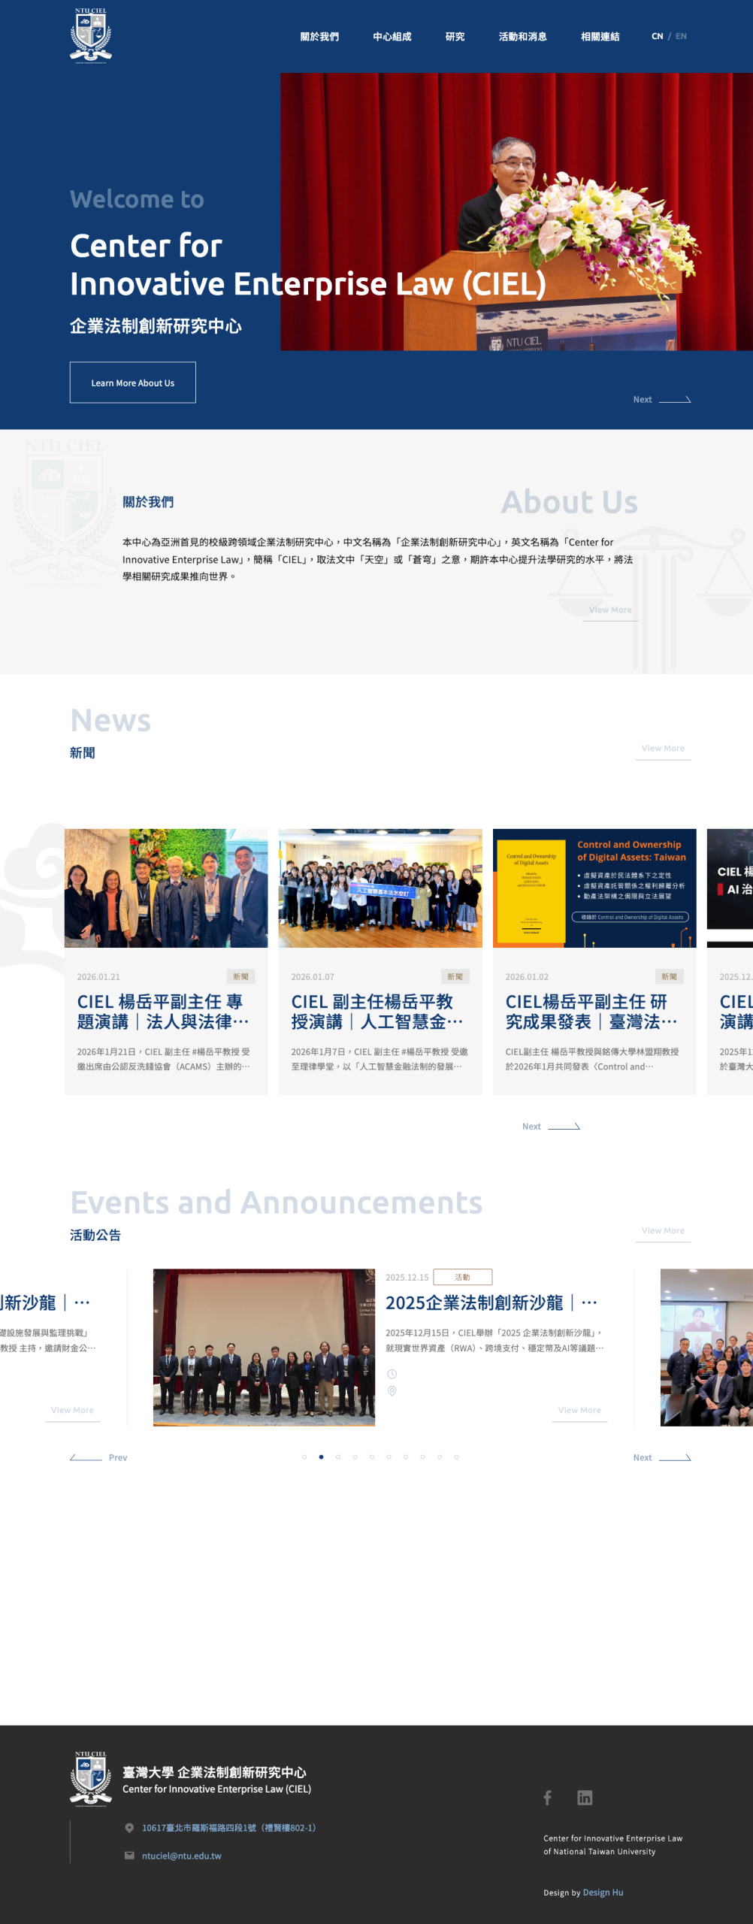Open the 中心組成 menu item
Viewport: 753px width, 1924px height.
point(392,36)
